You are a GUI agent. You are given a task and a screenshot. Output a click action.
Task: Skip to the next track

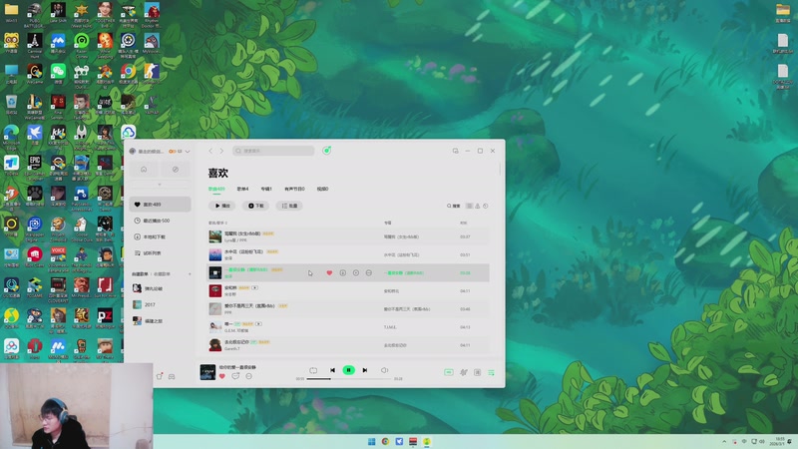365,370
